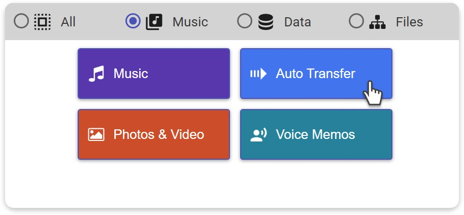Select the Music radio button

pyautogui.click(x=133, y=21)
